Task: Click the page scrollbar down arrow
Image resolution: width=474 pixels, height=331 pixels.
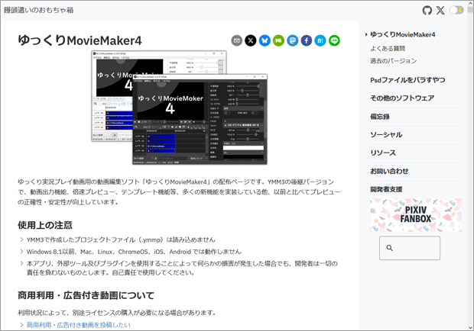Action: 470,327
